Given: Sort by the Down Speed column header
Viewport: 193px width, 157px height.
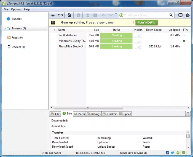Looking at the screenshot, I should (x=154, y=30).
